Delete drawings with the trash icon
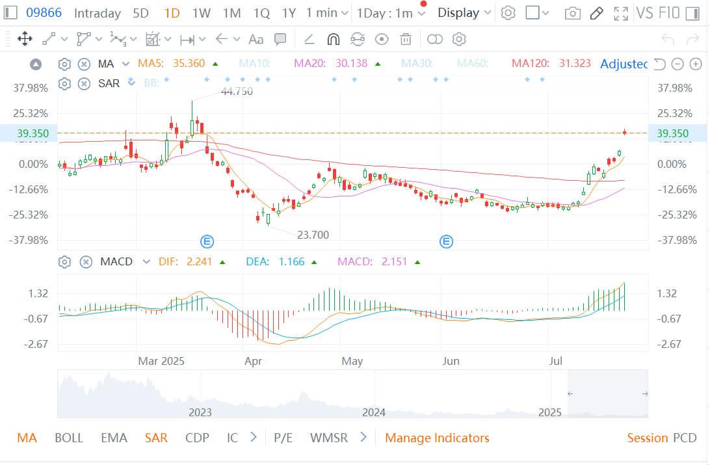The height and width of the screenshot is (465, 710). 406,40
